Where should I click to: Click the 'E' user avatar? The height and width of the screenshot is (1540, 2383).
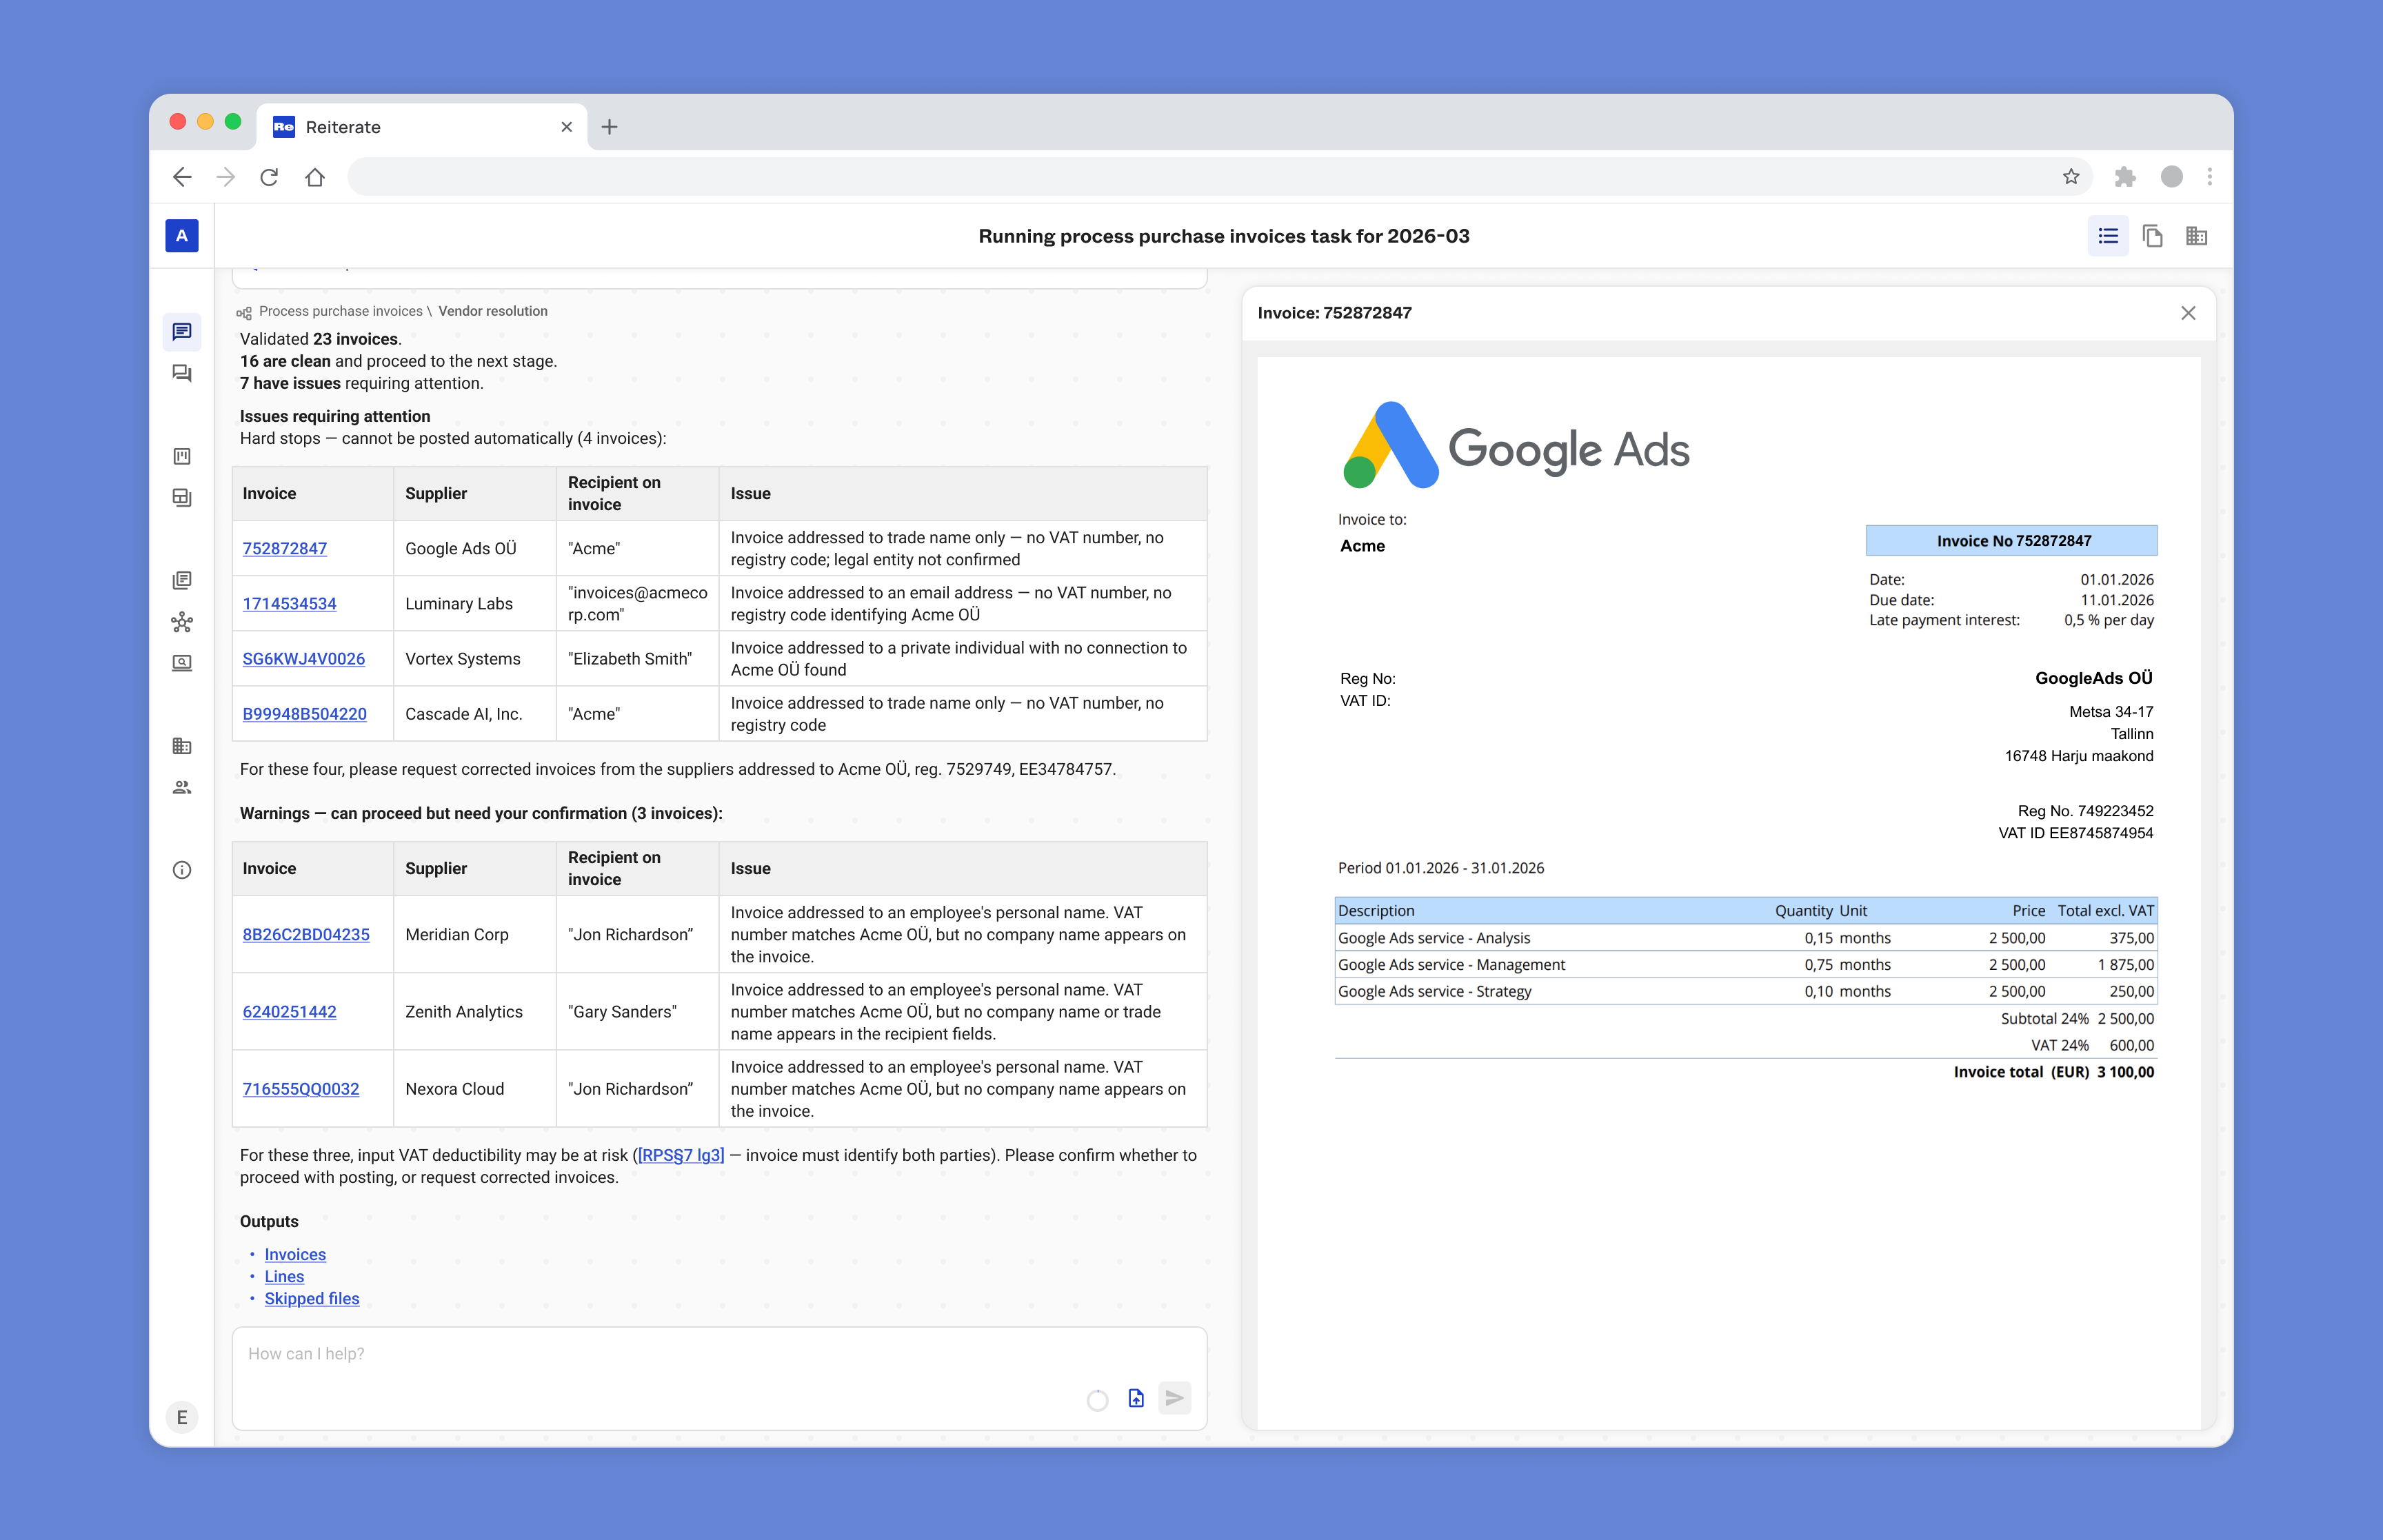(181, 1416)
